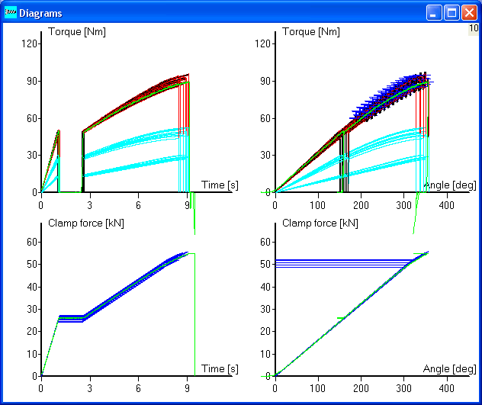Maximize the Diagrams window
Viewport: 482px width, 405px height.
pos(451,13)
